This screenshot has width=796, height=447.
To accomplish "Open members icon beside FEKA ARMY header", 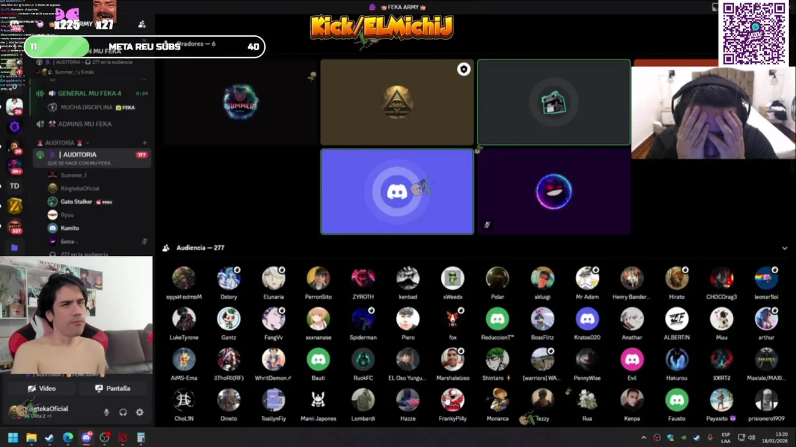I will pos(142,24).
